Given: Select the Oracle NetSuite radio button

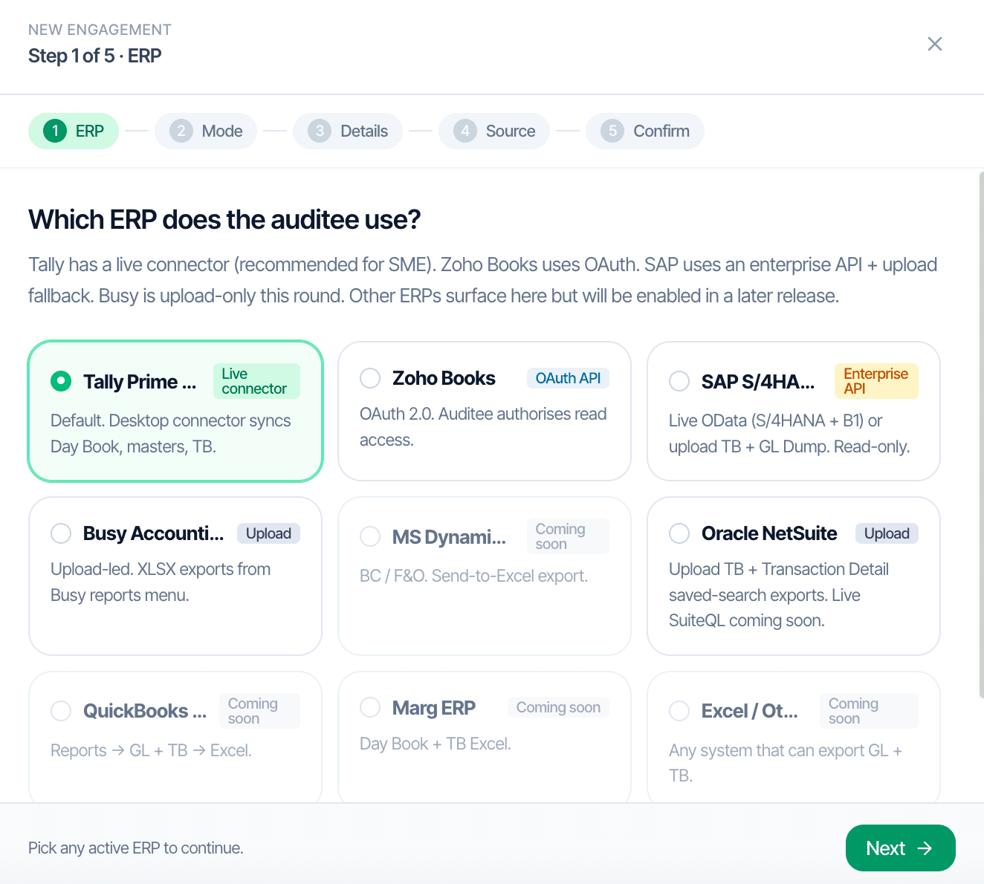Looking at the screenshot, I should [x=679, y=533].
